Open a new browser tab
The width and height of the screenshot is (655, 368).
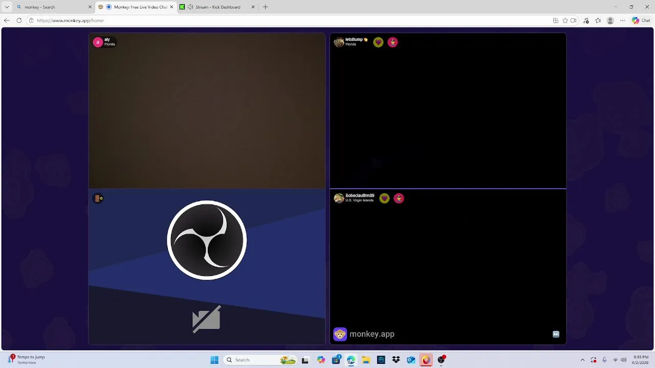coord(265,7)
